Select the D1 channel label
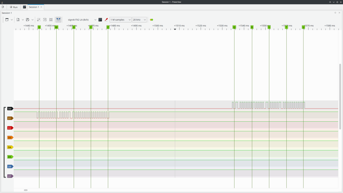 (x=10, y=118)
